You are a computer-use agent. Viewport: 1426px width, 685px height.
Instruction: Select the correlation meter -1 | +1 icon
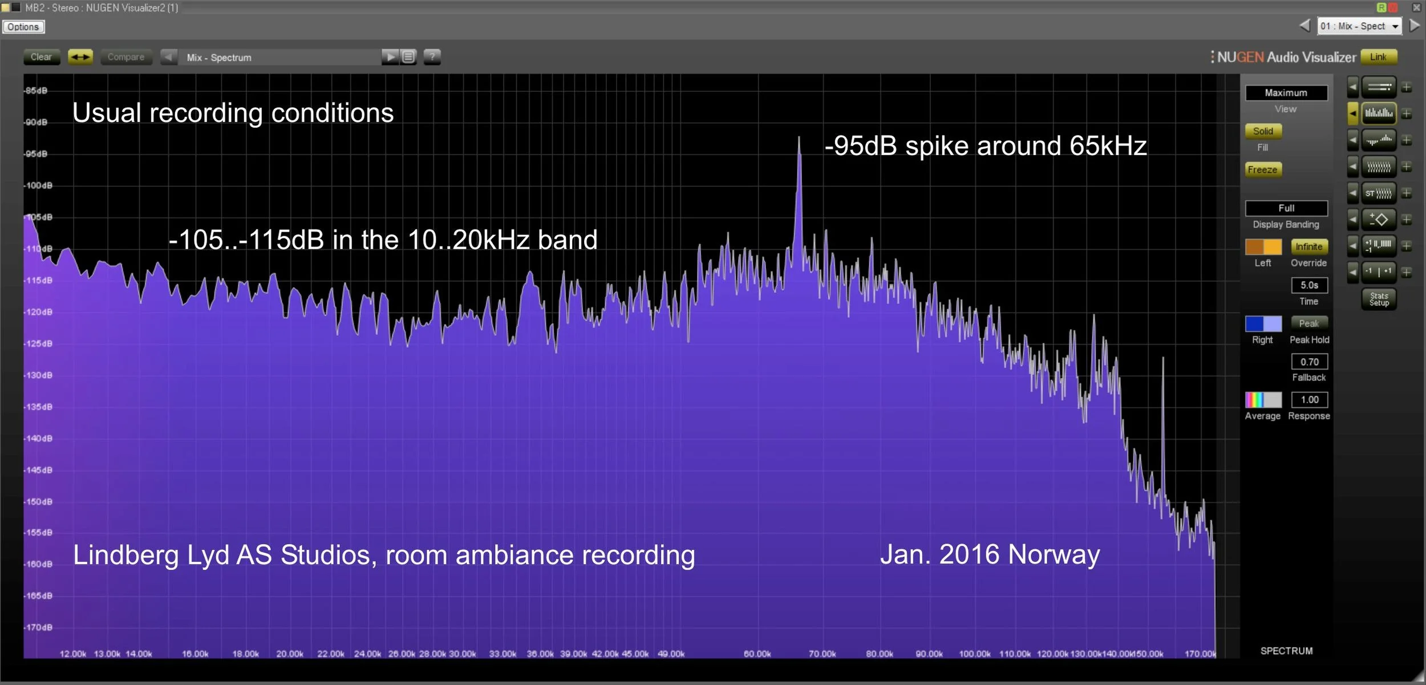(x=1379, y=272)
